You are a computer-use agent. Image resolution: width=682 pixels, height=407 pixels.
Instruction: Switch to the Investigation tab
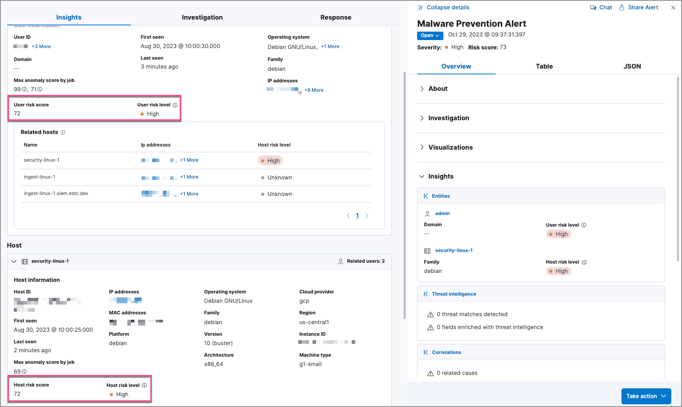click(x=202, y=17)
